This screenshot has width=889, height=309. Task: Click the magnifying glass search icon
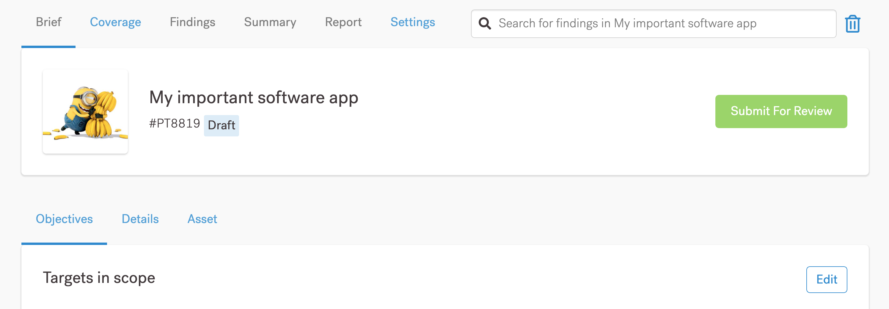(x=485, y=23)
